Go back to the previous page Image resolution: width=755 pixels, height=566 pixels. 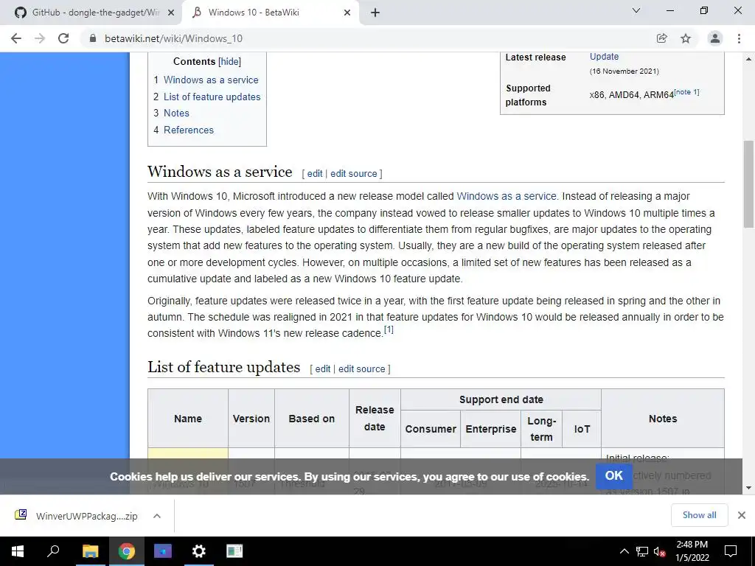pyautogui.click(x=16, y=38)
